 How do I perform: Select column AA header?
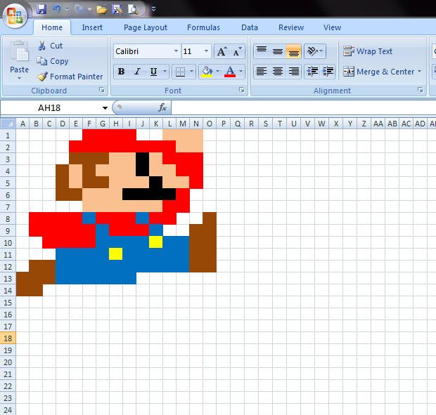tap(378, 124)
